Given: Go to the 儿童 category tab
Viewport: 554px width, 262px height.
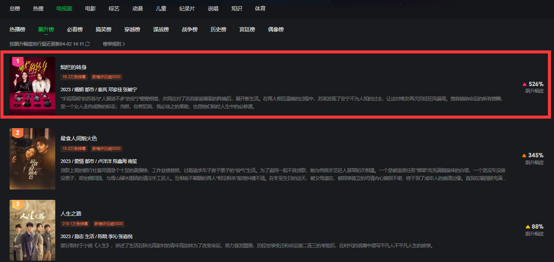Looking at the screenshot, I should click(x=161, y=9).
